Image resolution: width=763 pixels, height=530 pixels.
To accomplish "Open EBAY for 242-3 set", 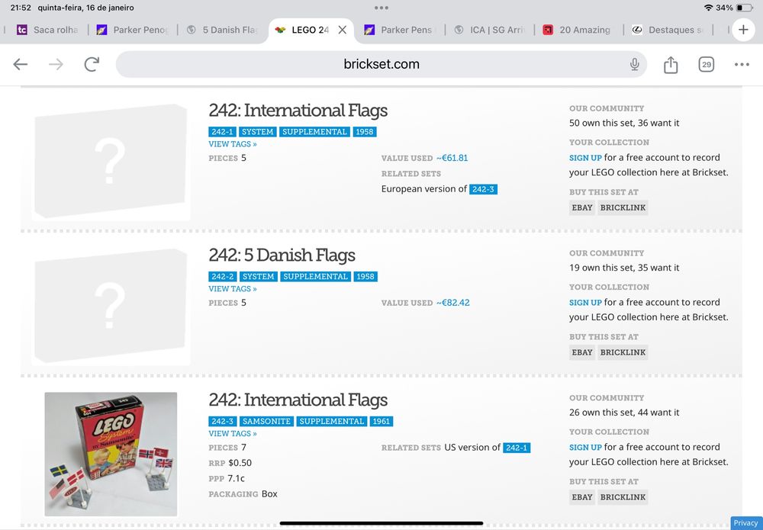I will pyautogui.click(x=582, y=497).
